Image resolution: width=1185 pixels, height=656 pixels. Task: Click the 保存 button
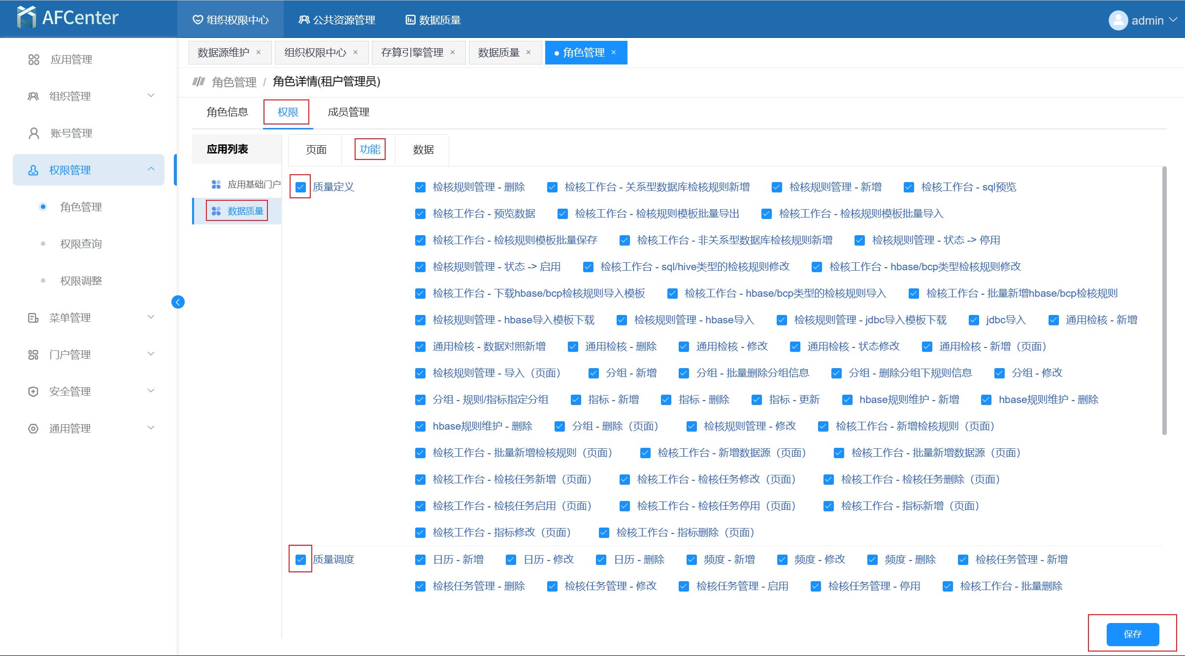[x=1132, y=634]
